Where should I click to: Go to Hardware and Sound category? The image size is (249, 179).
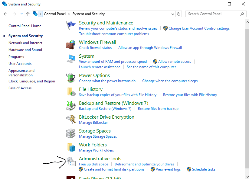pyautogui.click(x=25, y=50)
